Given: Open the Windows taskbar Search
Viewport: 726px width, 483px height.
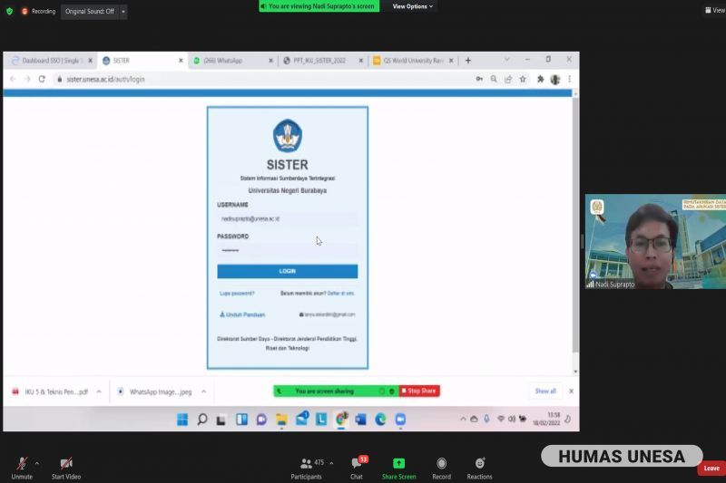Looking at the screenshot, I should click(201, 420).
